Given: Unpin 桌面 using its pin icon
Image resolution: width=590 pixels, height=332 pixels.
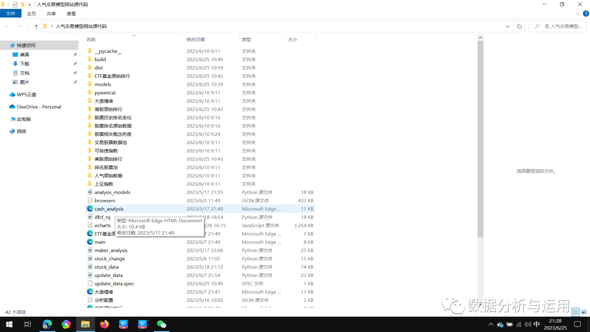Looking at the screenshot, I should pyautogui.click(x=75, y=55).
